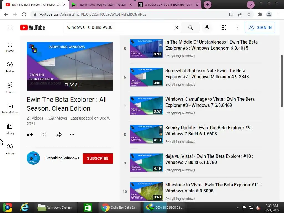The height and width of the screenshot is (213, 284).
Task: Open Windows Millenium 4.9.2348 video title
Action: point(207,73)
